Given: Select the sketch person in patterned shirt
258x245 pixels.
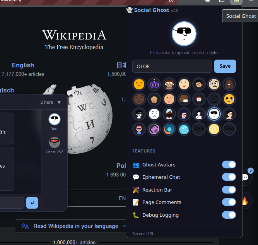Looking at the screenshot, I should [x=199, y=114].
